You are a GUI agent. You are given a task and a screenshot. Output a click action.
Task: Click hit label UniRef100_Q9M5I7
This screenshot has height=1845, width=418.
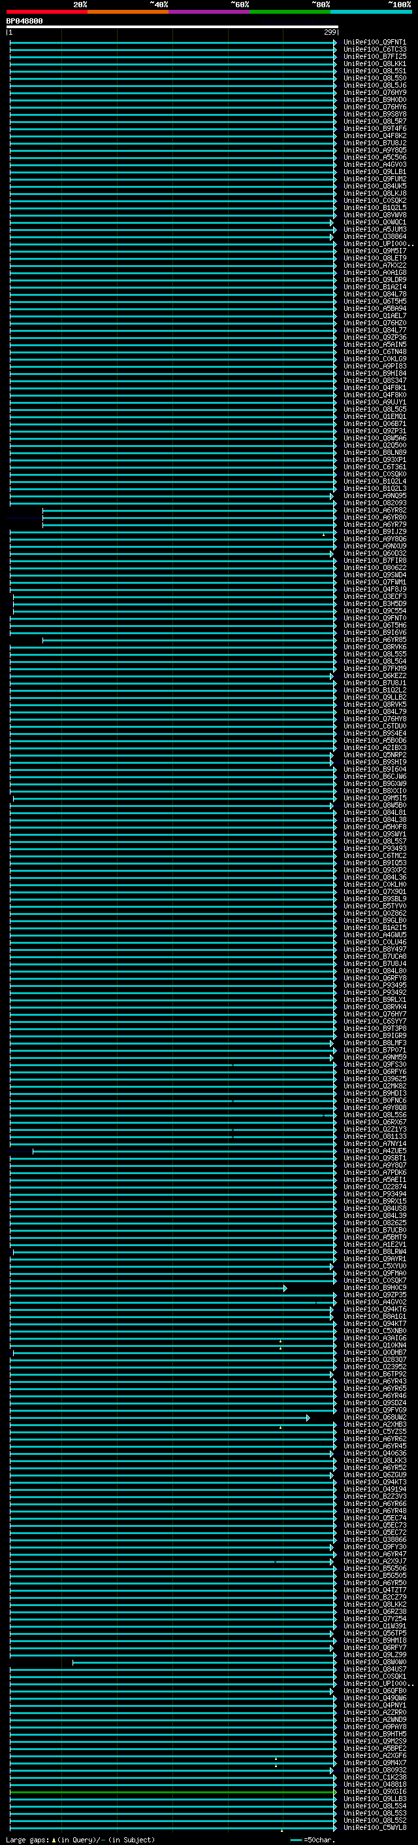tap(374, 251)
